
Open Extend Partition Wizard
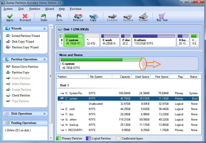pyautogui.click(x=25, y=36)
